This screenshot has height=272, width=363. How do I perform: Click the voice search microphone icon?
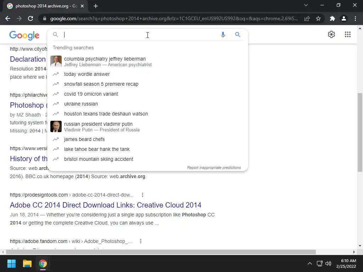click(x=223, y=35)
